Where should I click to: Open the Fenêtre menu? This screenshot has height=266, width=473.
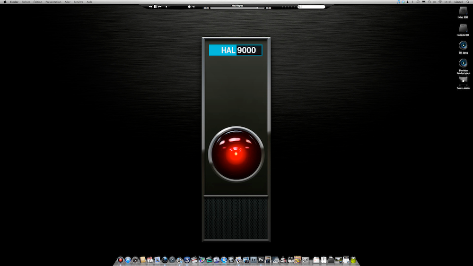click(x=79, y=2)
